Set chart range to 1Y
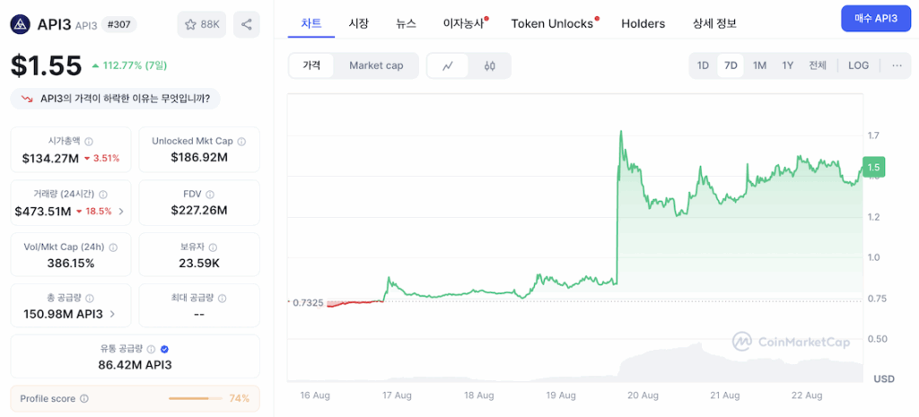The height and width of the screenshot is (417, 919). pos(787,65)
